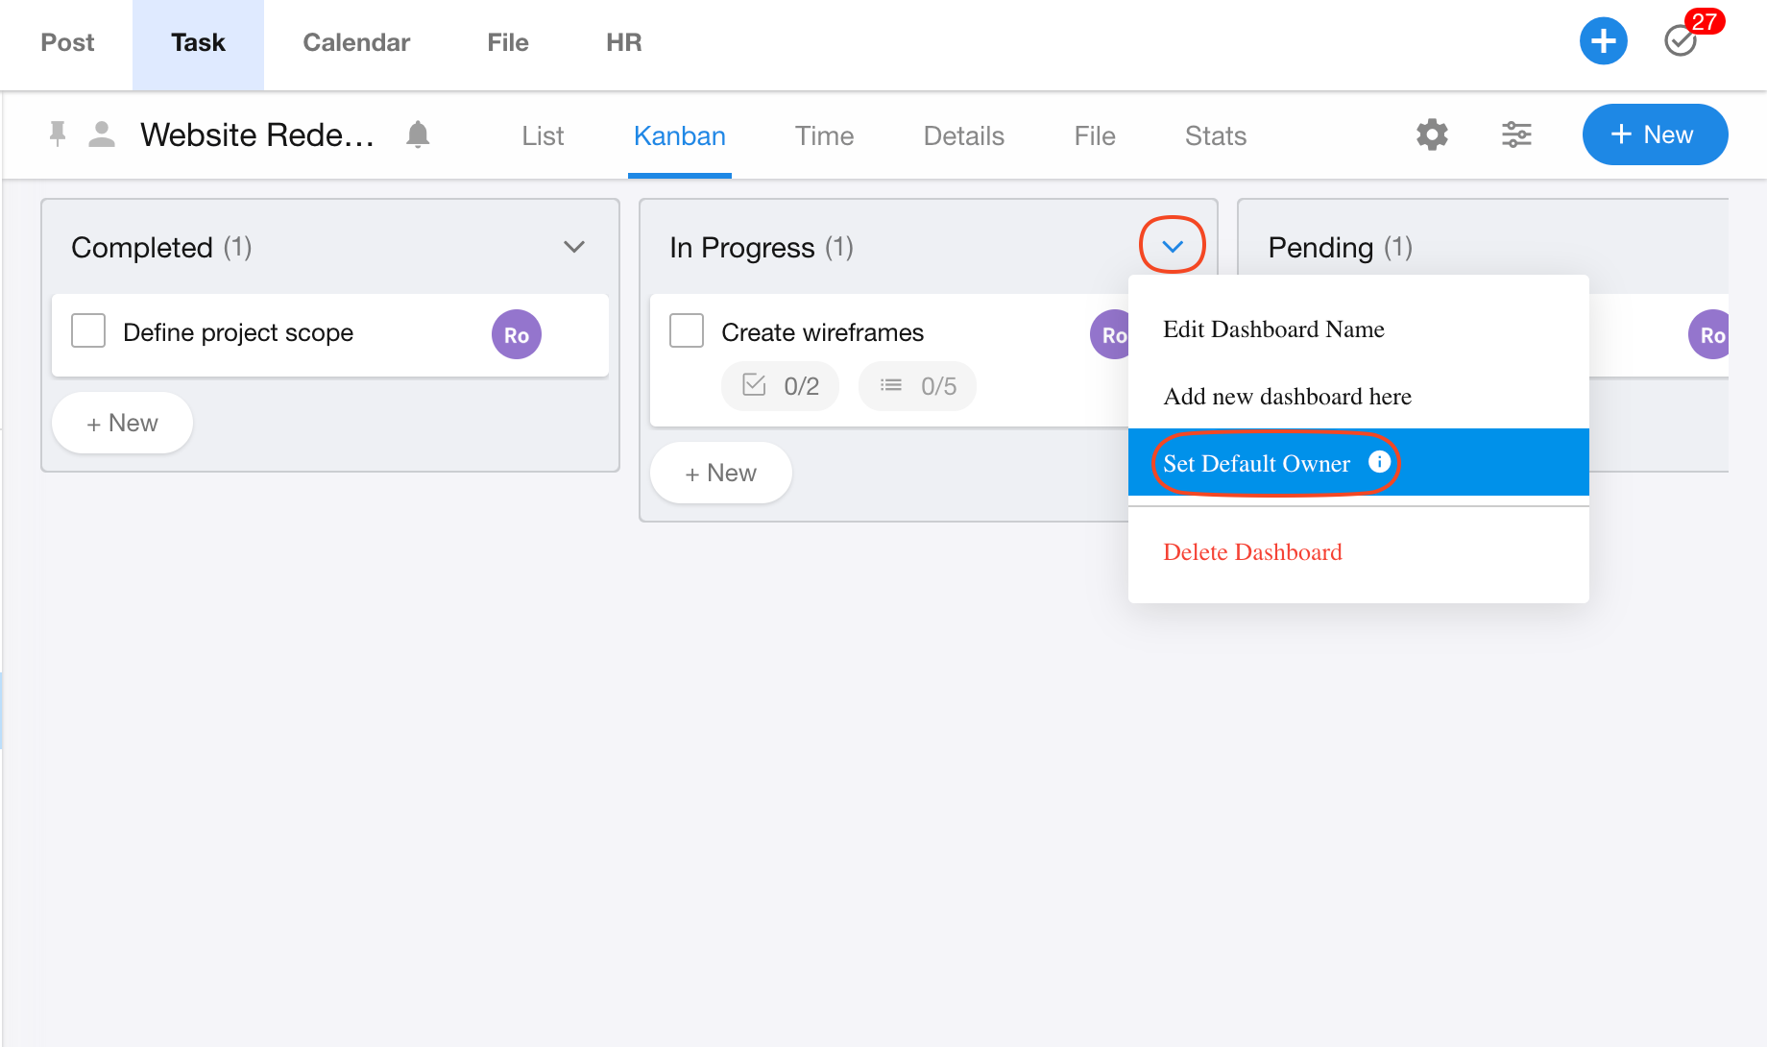Check the Define project scope checkbox

88,331
